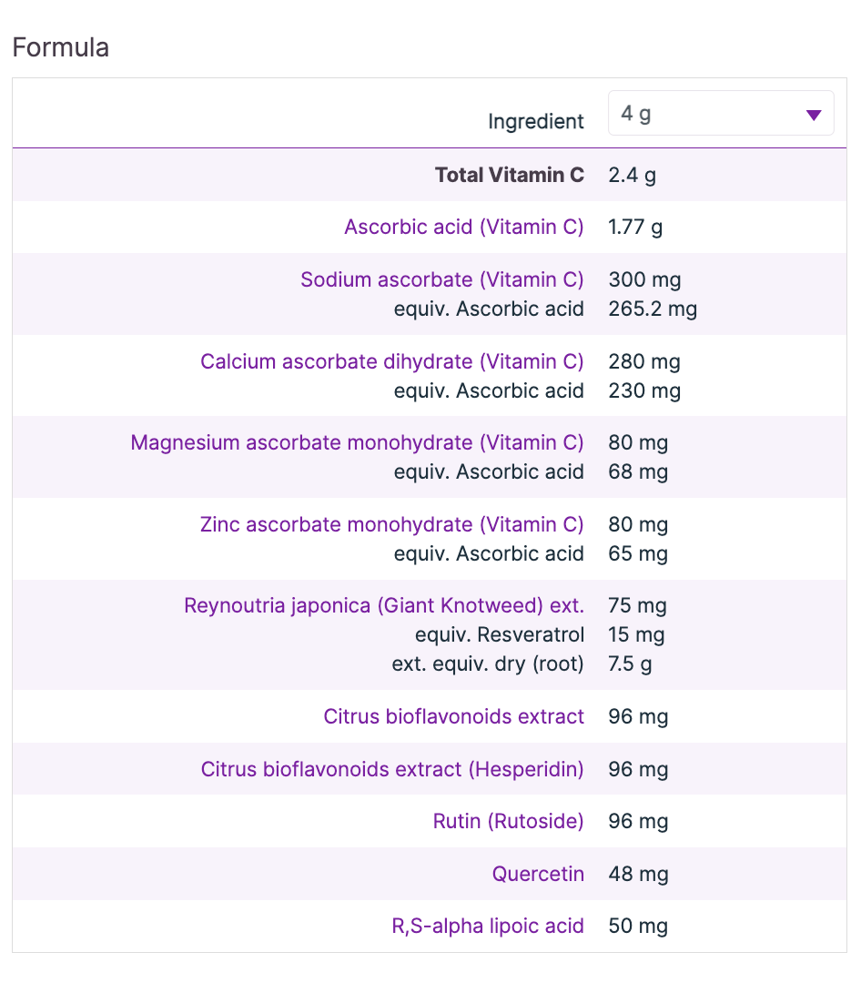Click the 1.77 g ascorbic acid amount

pos(635,227)
